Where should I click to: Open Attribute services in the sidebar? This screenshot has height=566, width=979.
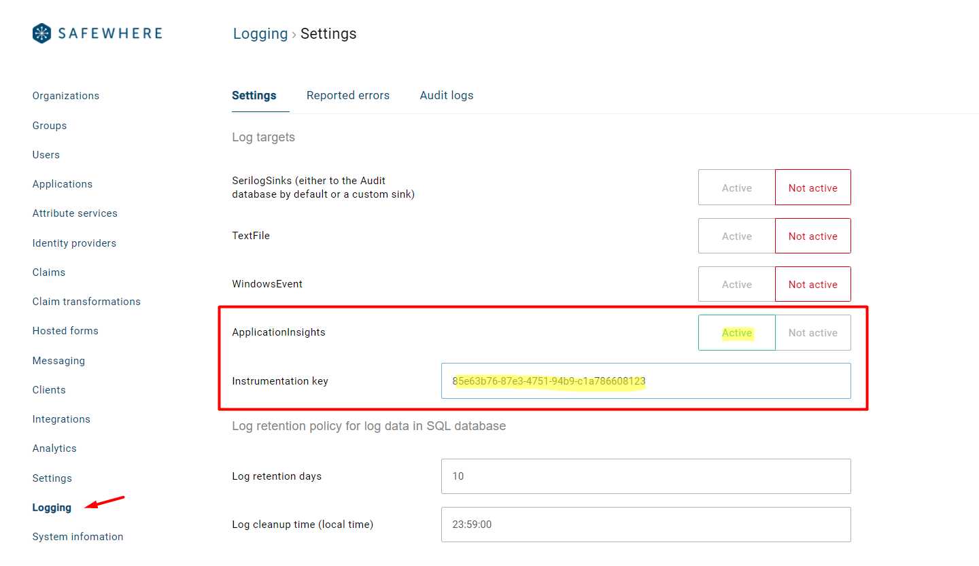click(75, 213)
